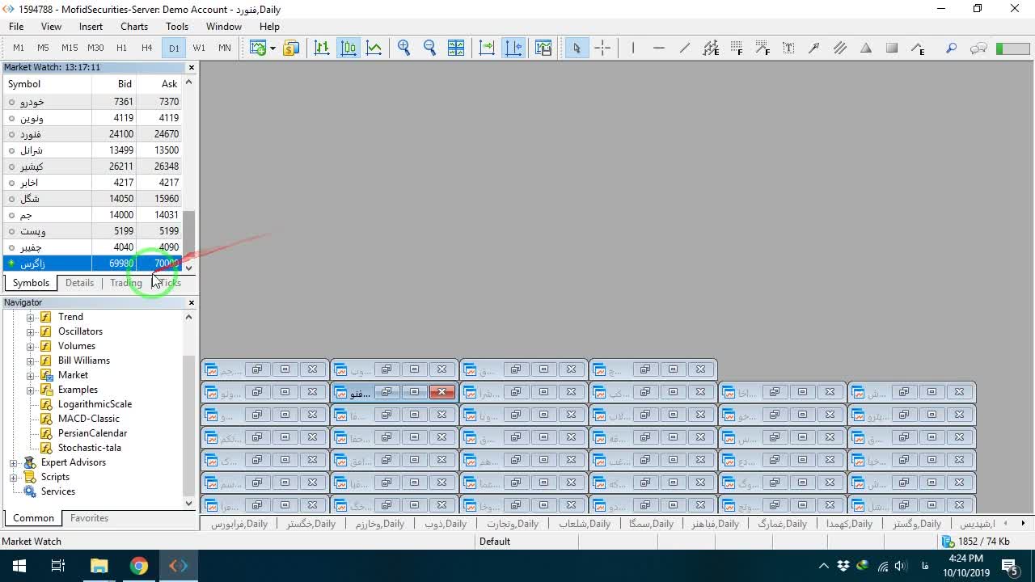1035x582 pixels.
Task: Tile chart windows icon
Action: pos(456,48)
